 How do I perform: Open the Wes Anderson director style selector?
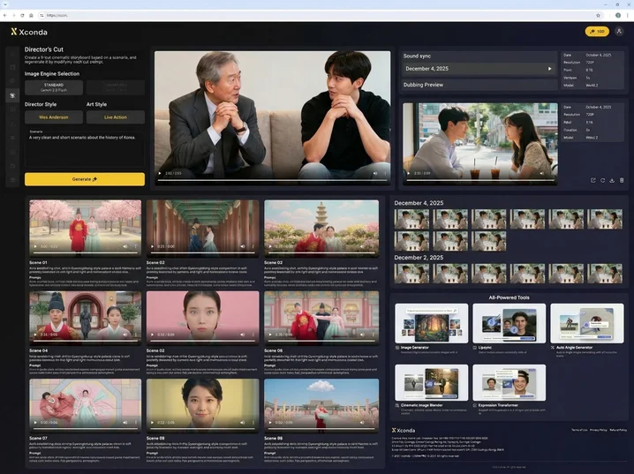coord(54,117)
